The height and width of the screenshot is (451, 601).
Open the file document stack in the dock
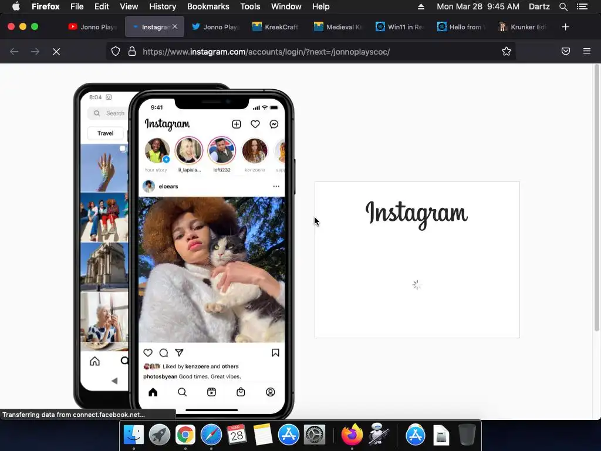(441, 435)
